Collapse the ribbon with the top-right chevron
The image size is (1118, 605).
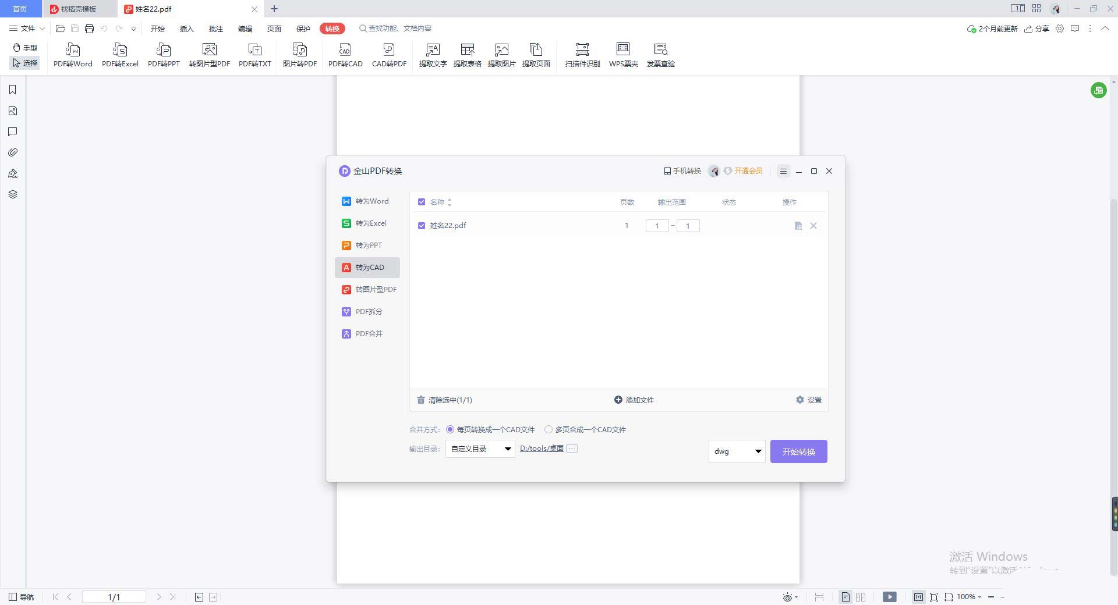[1105, 29]
